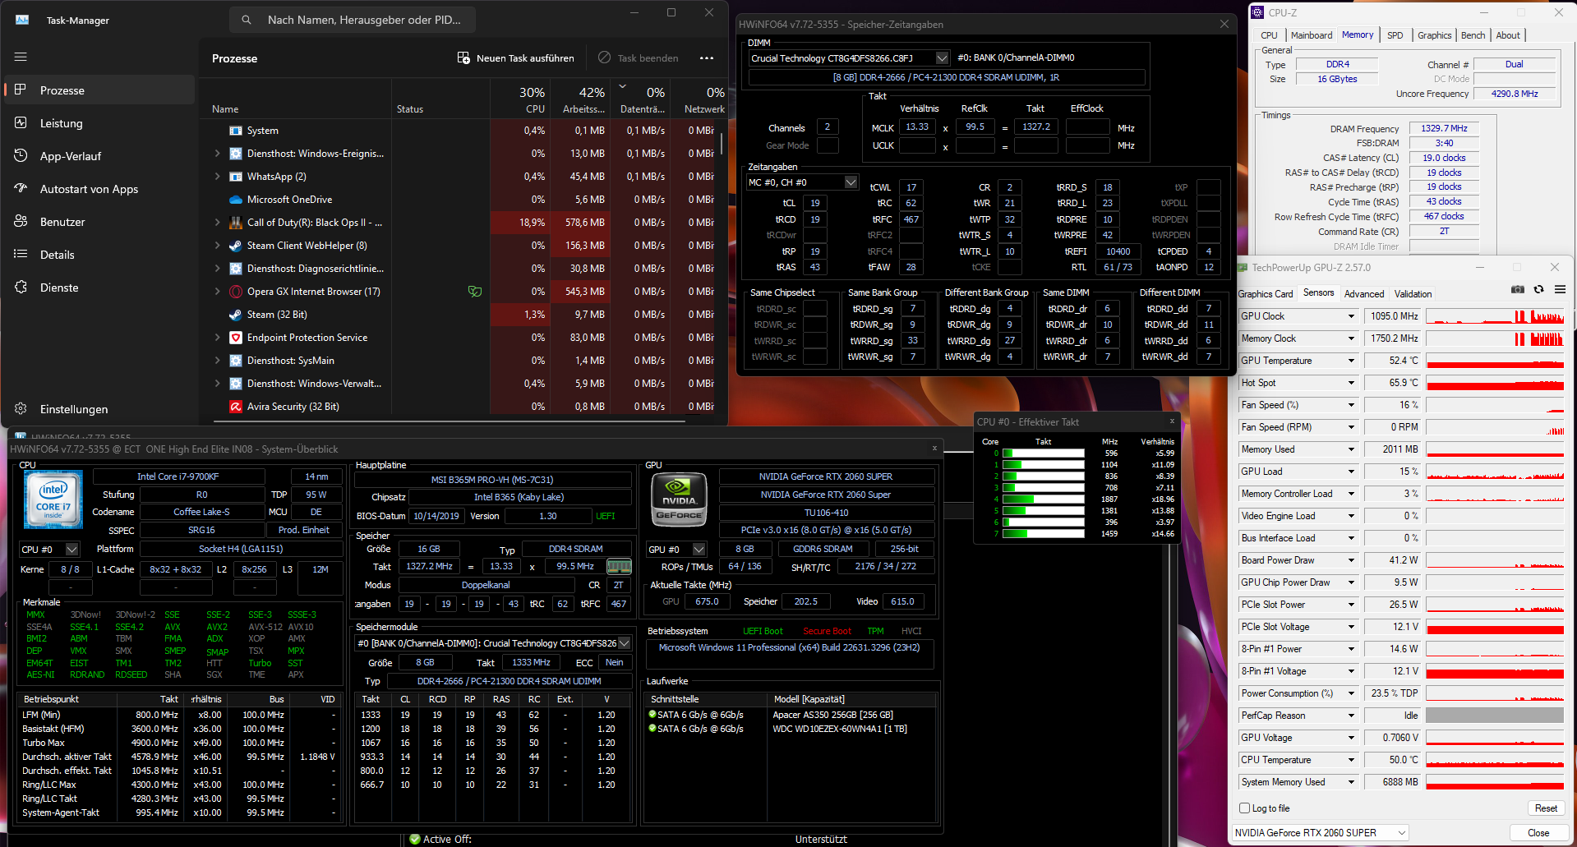This screenshot has width=1577, height=847.
Task: Click the green memory module icon in HWiNFO
Action: click(619, 566)
